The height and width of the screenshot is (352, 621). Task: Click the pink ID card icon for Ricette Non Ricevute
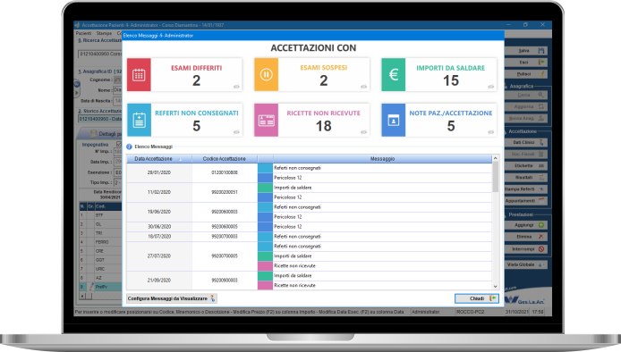[266, 120]
